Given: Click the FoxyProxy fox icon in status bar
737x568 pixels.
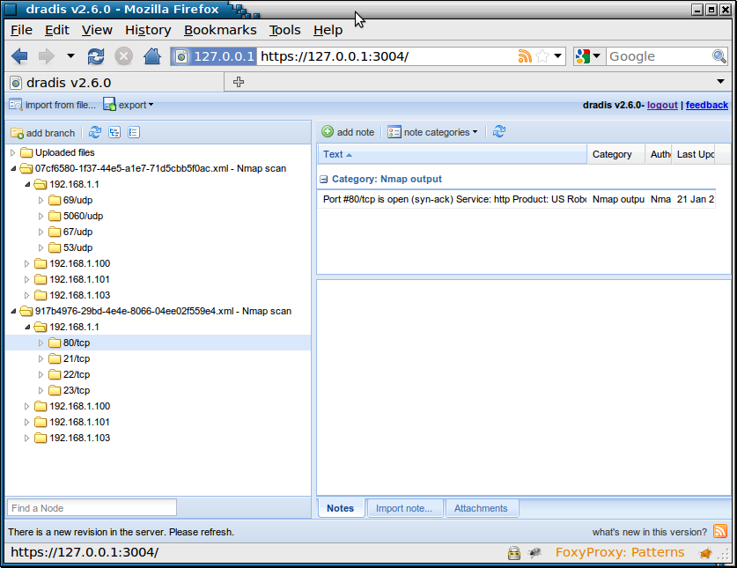Looking at the screenshot, I should (x=705, y=553).
